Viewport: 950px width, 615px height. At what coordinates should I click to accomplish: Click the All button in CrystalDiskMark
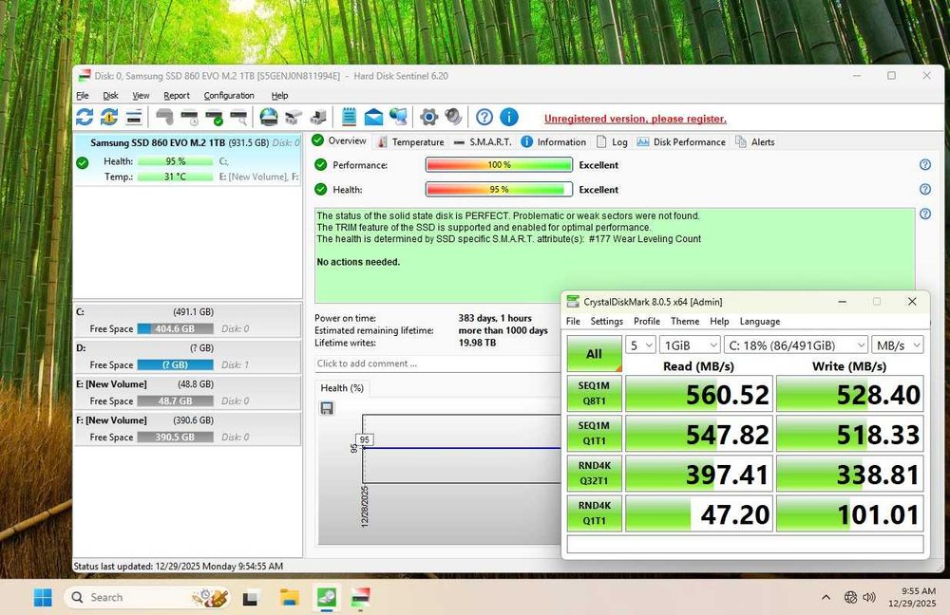point(595,353)
